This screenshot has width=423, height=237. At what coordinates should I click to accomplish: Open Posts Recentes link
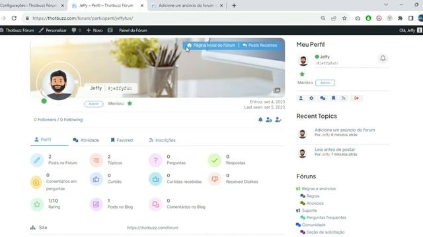pyautogui.click(x=260, y=45)
